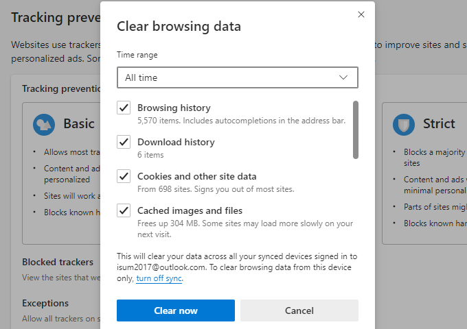Click the Download history label text

176,142
